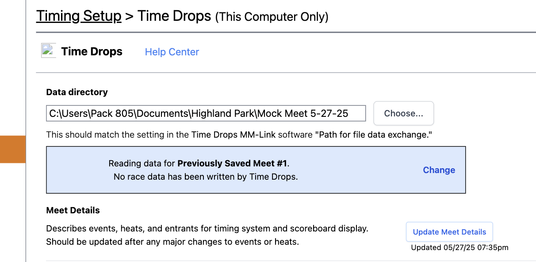Viewport: 536px width, 262px height.
Task: Click Change to switch the saved meet
Action: click(439, 170)
